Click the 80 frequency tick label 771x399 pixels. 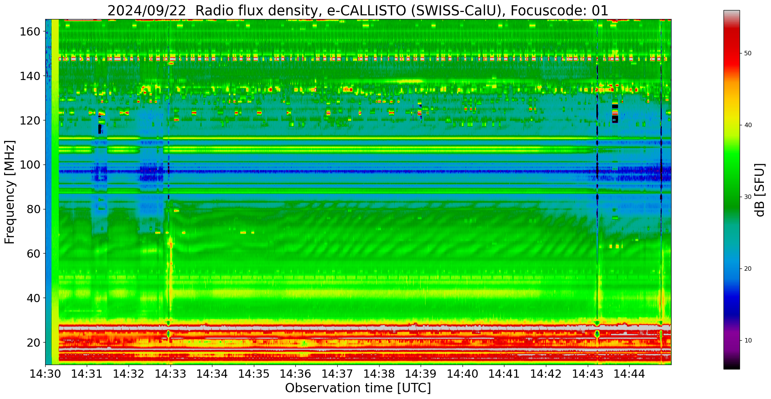click(33, 209)
